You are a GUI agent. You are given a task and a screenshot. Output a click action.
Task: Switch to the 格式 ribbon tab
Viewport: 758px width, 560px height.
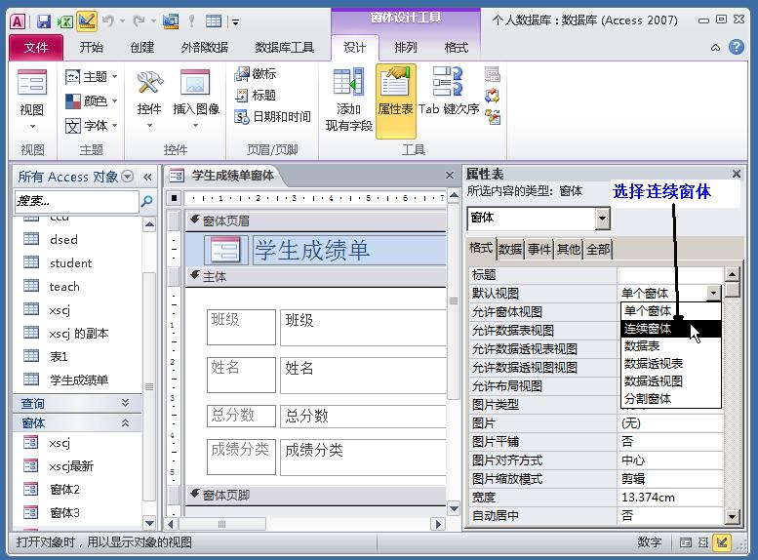[x=457, y=48]
